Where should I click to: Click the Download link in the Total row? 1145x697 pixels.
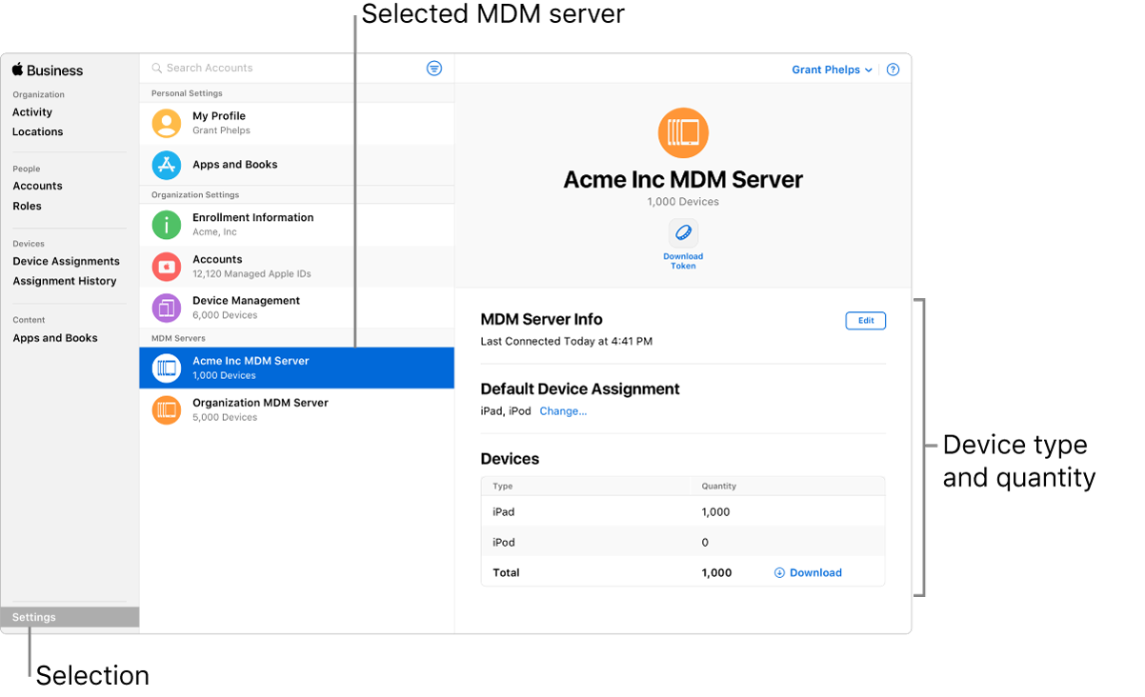(x=808, y=573)
